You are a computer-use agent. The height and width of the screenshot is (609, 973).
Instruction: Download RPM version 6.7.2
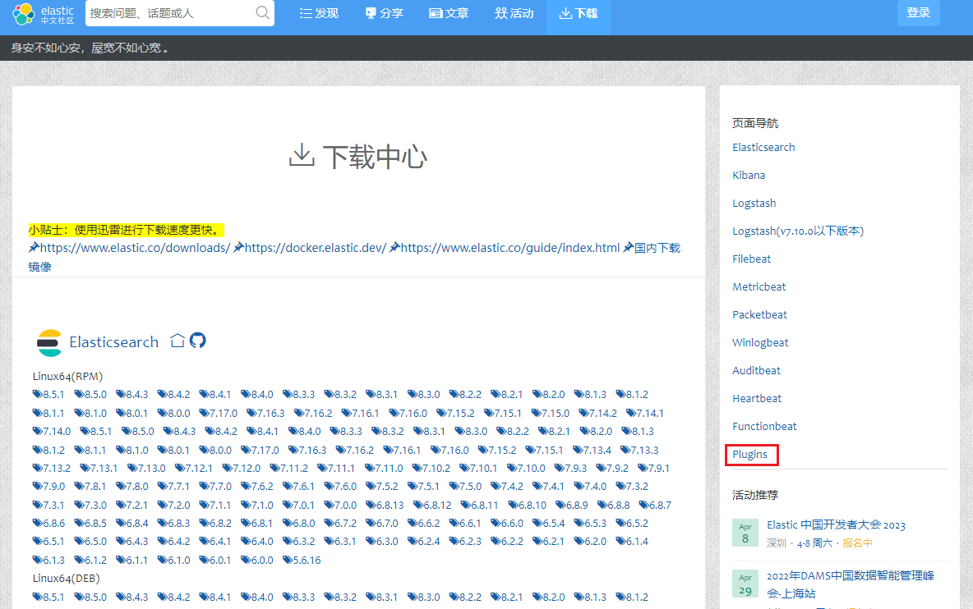point(340,524)
